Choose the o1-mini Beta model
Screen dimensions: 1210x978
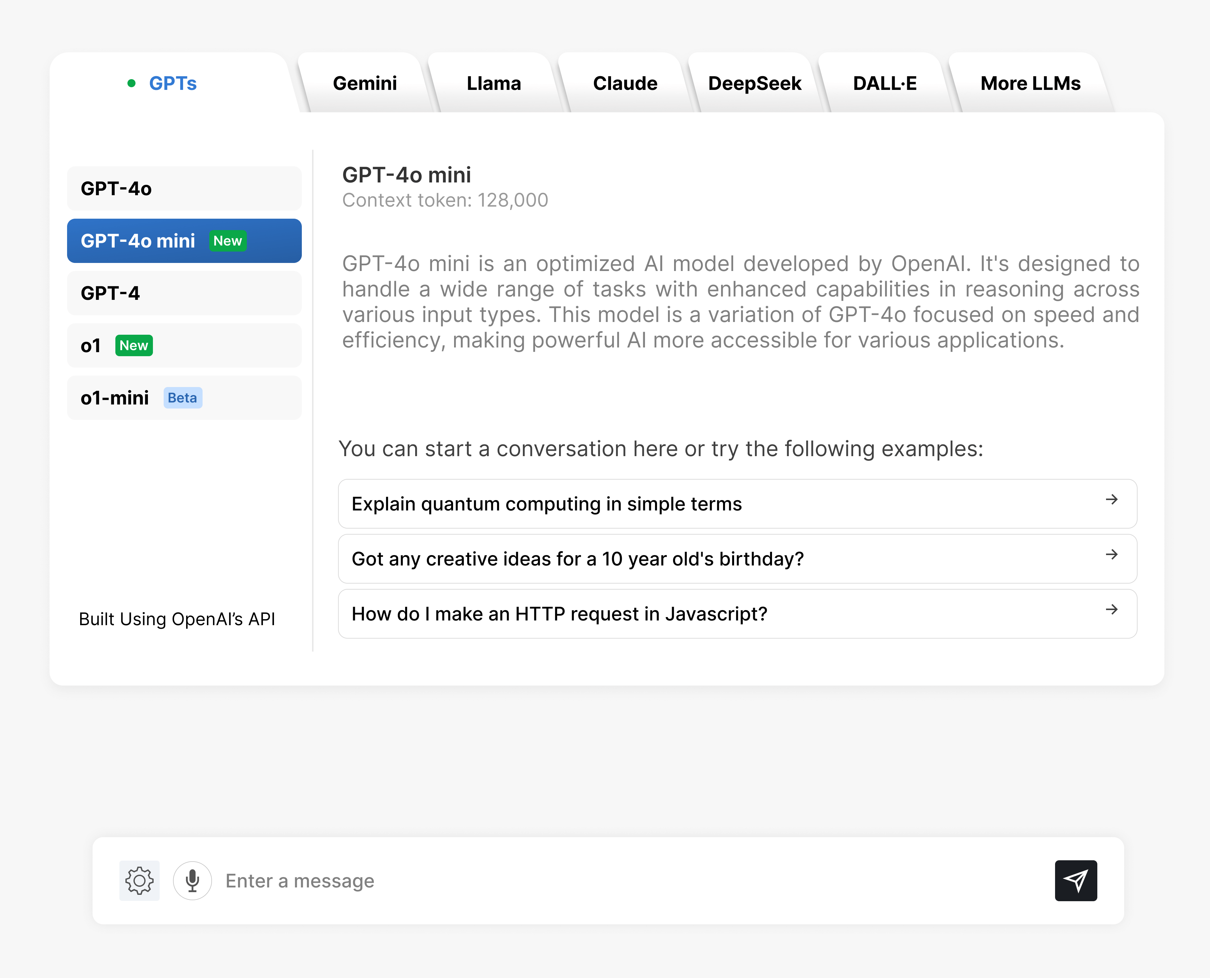184,398
